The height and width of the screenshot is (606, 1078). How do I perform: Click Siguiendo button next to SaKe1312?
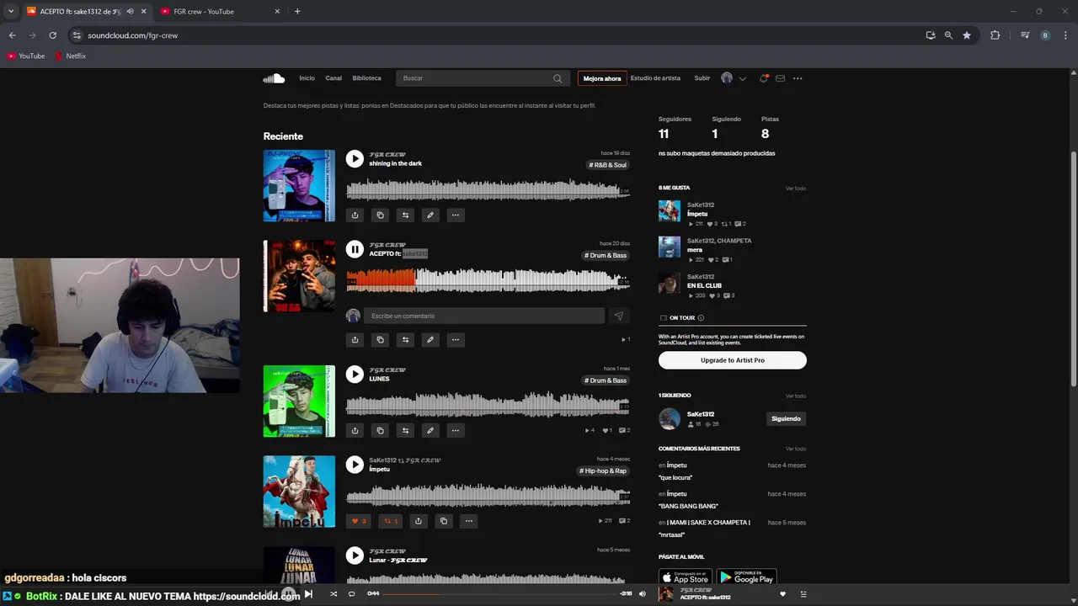(x=786, y=418)
